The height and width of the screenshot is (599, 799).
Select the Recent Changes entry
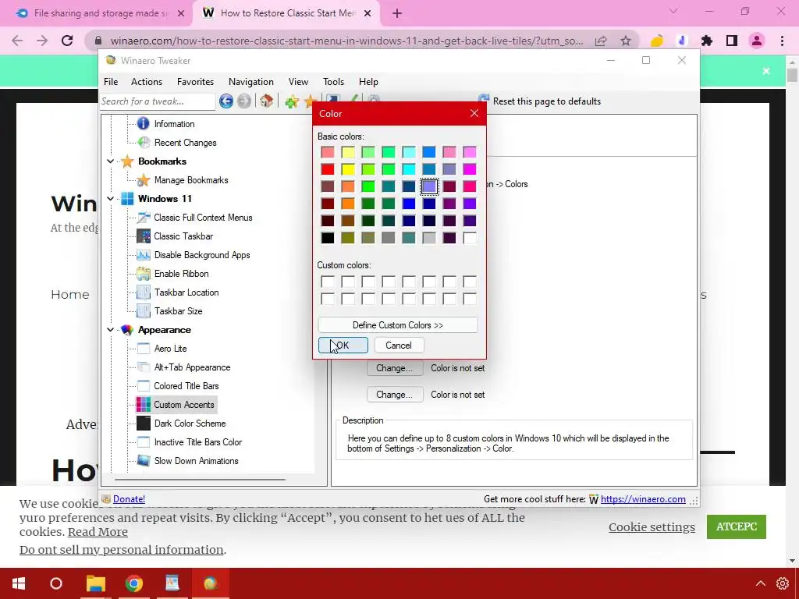[x=186, y=143]
